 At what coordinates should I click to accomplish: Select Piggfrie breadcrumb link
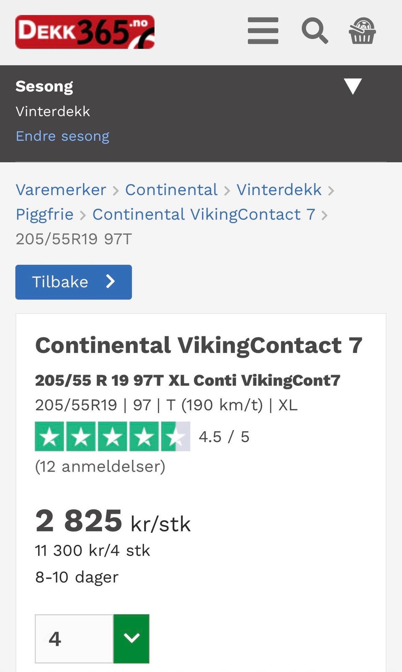tap(44, 214)
